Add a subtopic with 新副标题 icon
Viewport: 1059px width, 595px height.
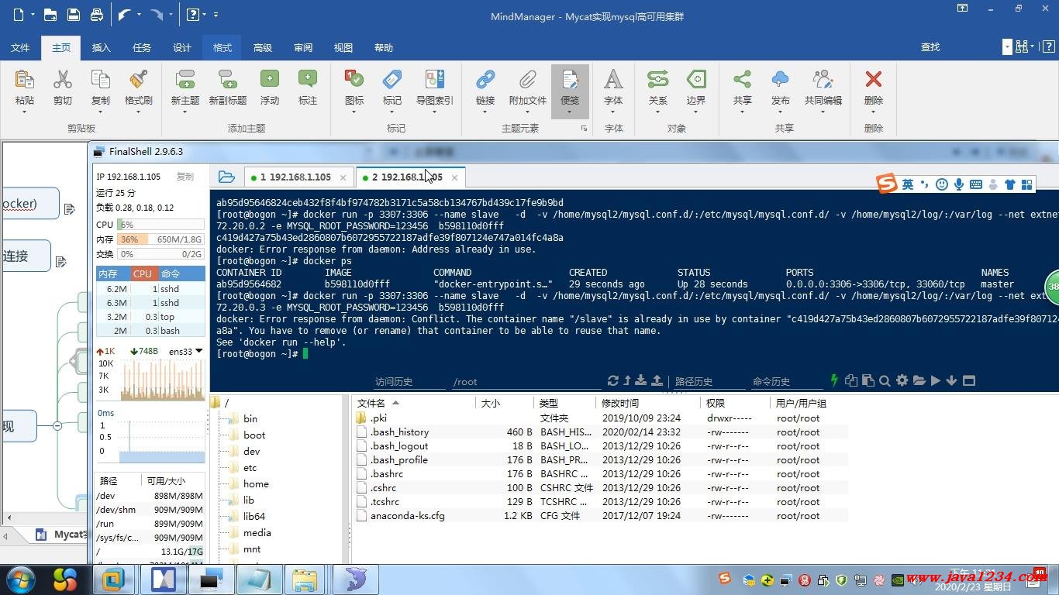click(x=227, y=80)
